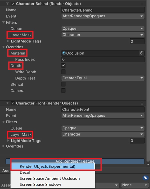The image size is (150, 189).
Task: Open the object picker for Occlusion material
Action: coord(141,53)
